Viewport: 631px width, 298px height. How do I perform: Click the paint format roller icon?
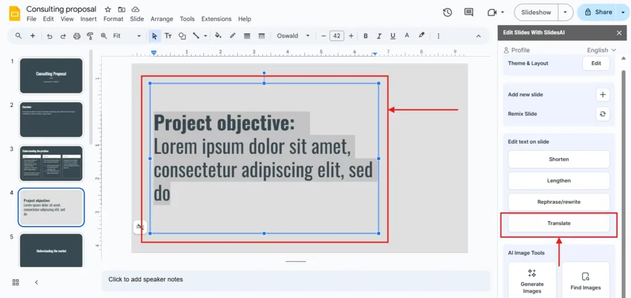click(x=91, y=36)
